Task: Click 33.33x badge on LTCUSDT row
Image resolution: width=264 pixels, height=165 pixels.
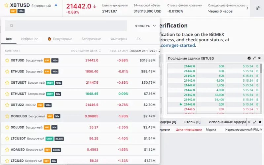Action: coord(59,139)
